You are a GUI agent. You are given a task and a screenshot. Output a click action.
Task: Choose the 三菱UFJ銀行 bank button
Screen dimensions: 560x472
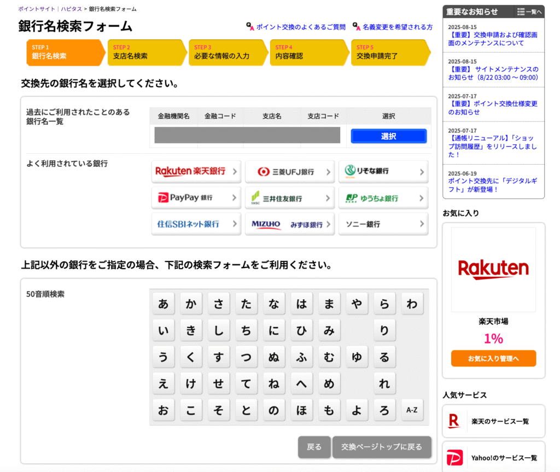tap(290, 172)
